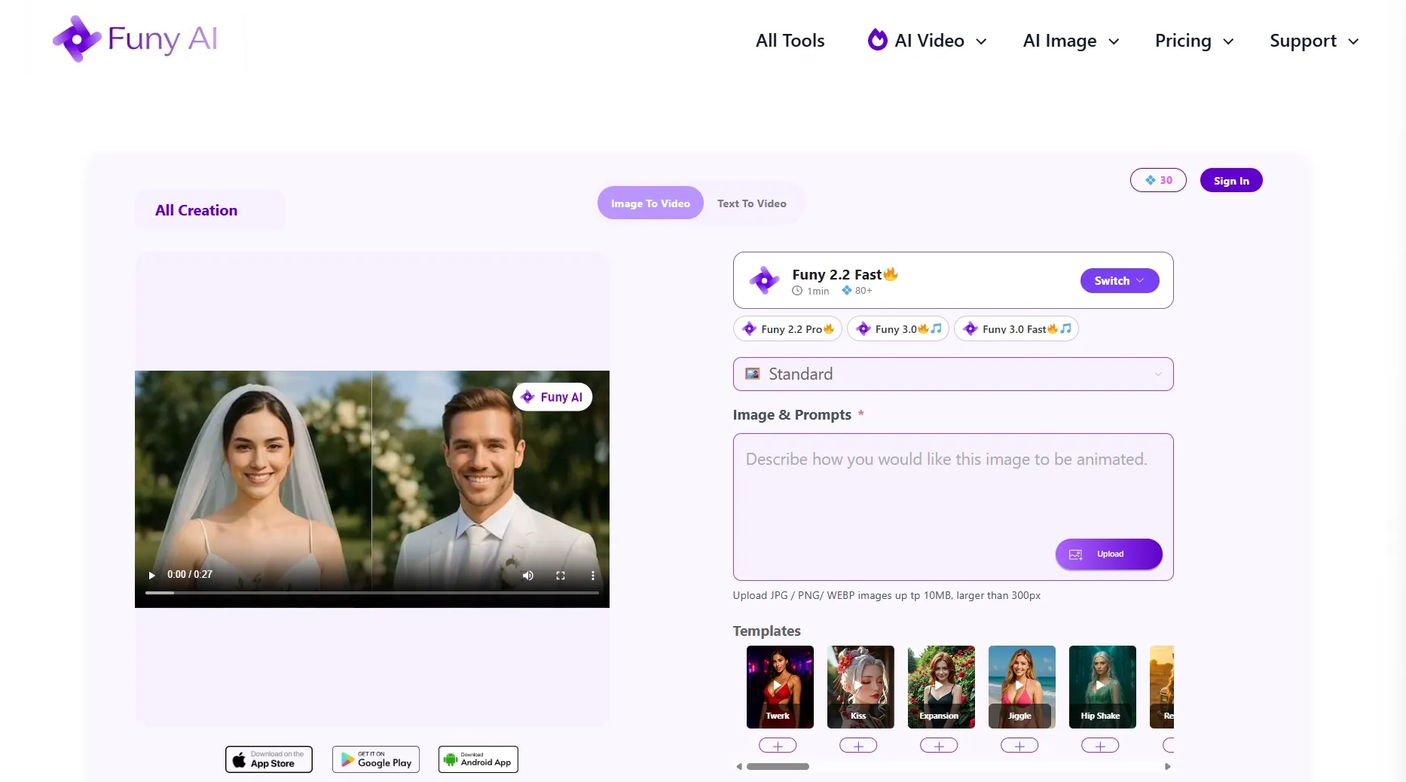Click the Sign In button
1406x782 pixels.
click(x=1231, y=180)
